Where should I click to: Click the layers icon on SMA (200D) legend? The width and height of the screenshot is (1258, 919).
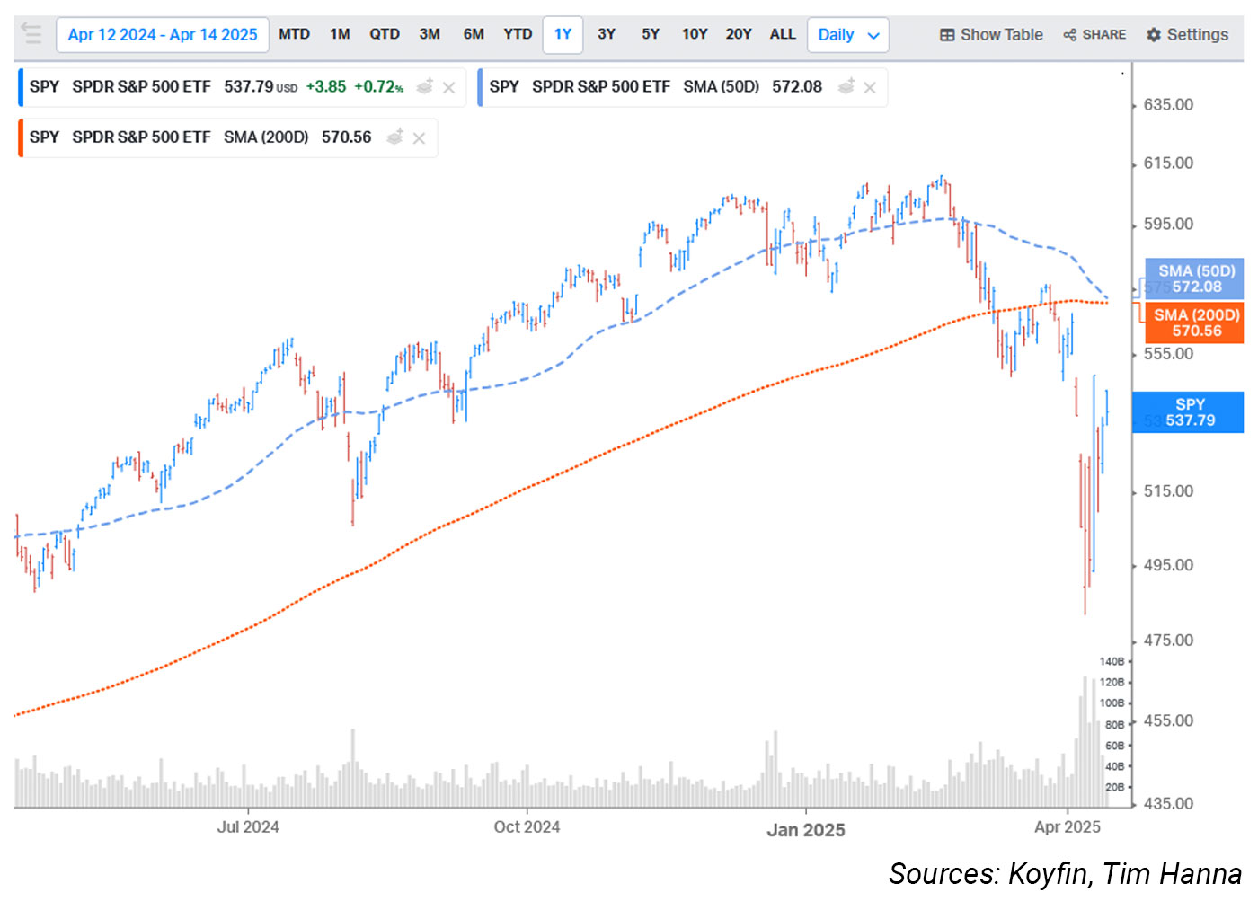pos(394,137)
